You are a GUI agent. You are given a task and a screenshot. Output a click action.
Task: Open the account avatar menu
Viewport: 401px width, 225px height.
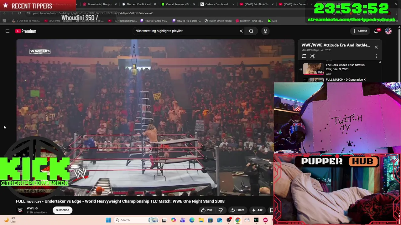pos(388,31)
